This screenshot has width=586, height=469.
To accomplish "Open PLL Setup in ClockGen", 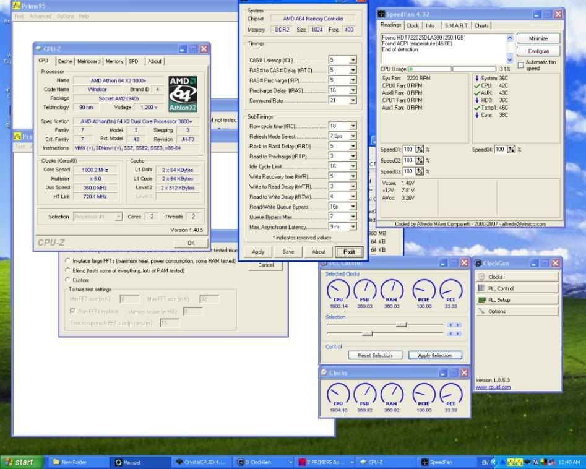I will pyautogui.click(x=517, y=300).
